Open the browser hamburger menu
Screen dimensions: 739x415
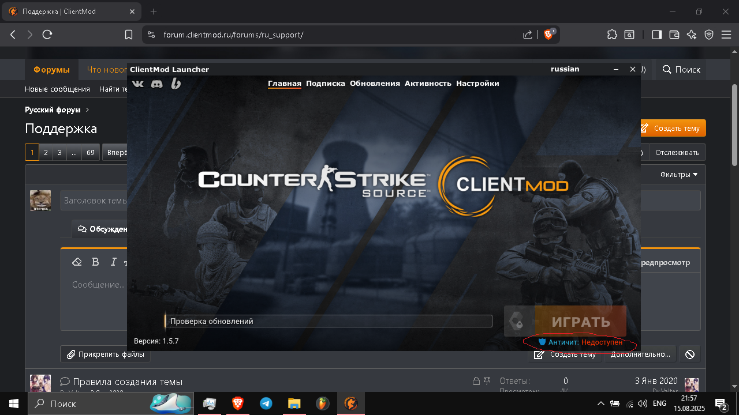pyautogui.click(x=726, y=35)
